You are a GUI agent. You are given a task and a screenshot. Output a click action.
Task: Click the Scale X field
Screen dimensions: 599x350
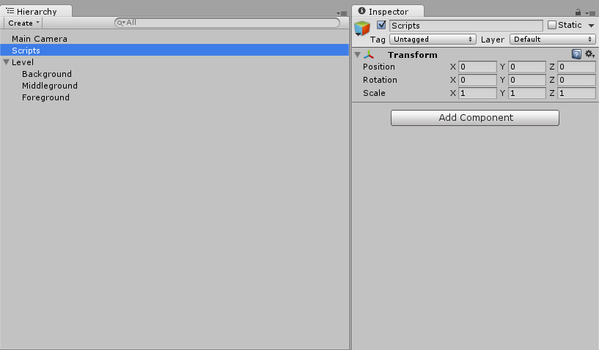click(x=477, y=93)
